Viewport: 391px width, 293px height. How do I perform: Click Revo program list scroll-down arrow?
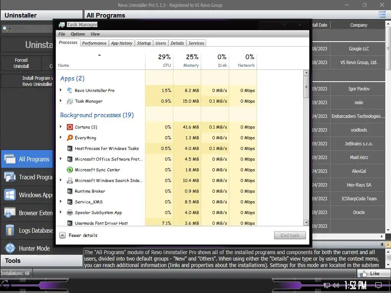coord(388,230)
